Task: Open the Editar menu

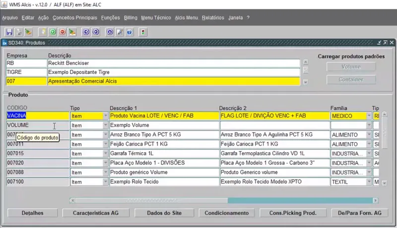Action: click(28, 18)
